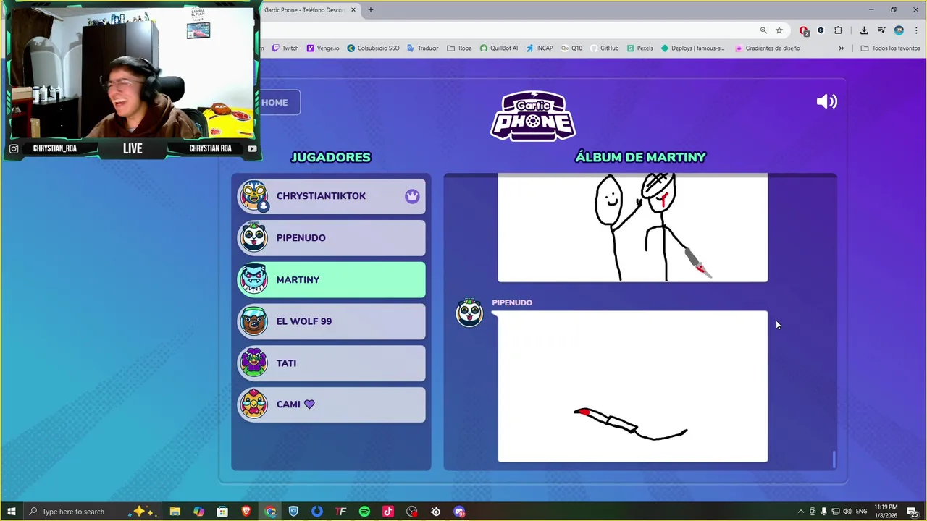Screen dimensions: 927x521
Task: Open TikTok app from taskbar
Action: tap(388, 512)
